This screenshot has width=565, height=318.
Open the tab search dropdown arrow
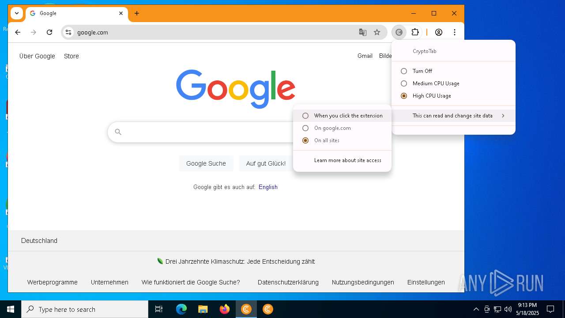coord(17,13)
